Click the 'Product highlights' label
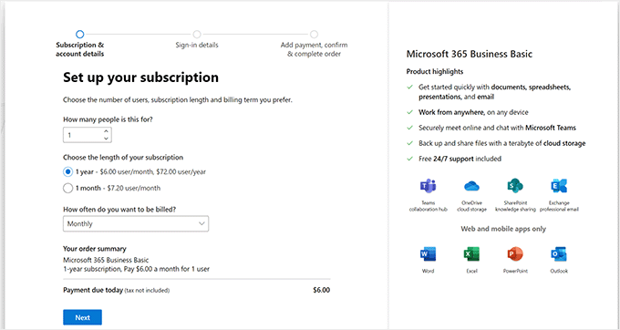This screenshot has height=330, width=620. tap(435, 71)
